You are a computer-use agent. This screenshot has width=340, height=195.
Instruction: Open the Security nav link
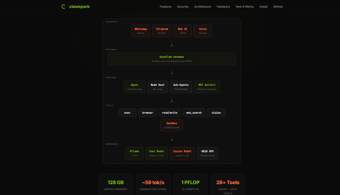(x=183, y=7)
